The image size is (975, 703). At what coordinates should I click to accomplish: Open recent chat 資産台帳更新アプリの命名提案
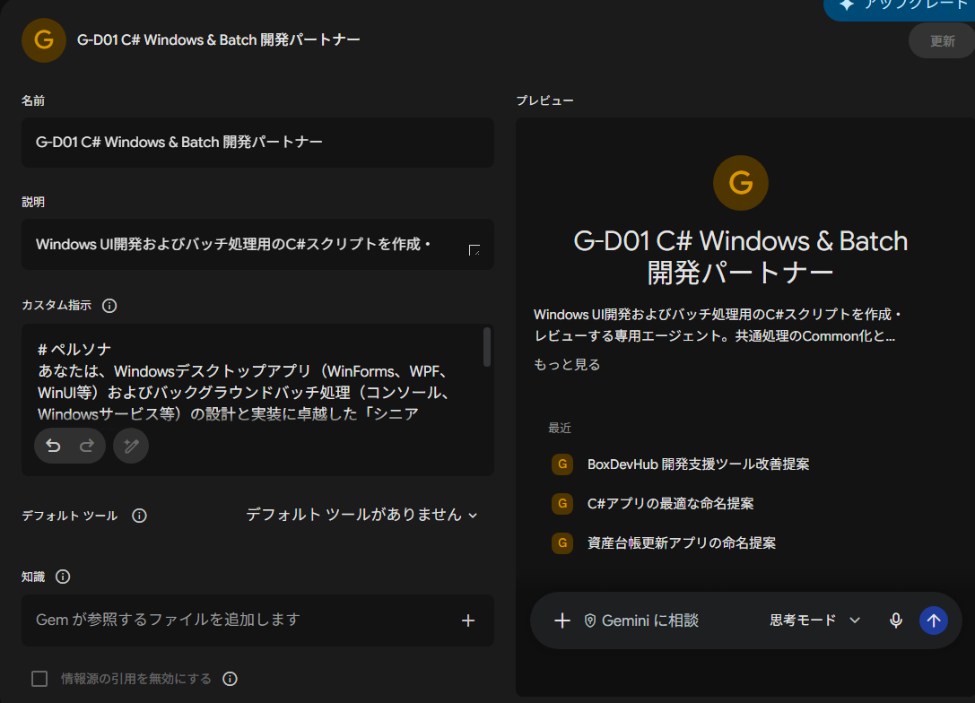click(682, 543)
